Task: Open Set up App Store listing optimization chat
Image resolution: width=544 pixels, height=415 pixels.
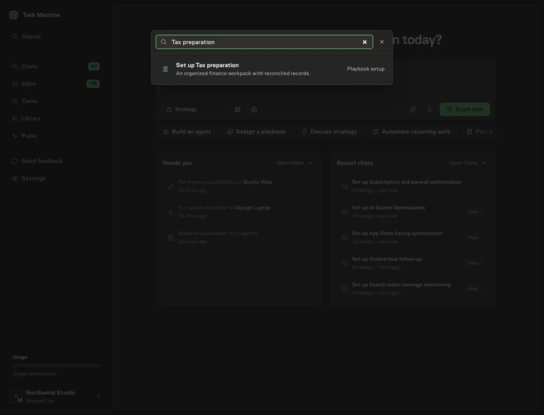Action: point(413,237)
